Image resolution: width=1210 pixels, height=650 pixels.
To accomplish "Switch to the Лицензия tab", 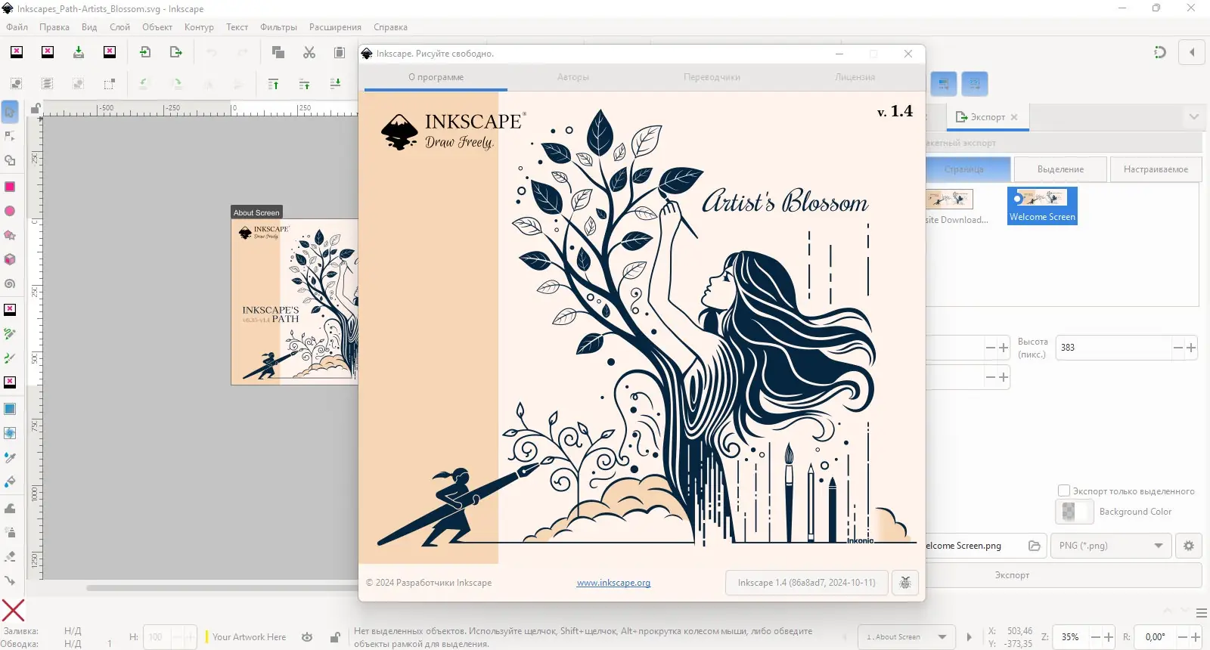I will click(x=855, y=77).
